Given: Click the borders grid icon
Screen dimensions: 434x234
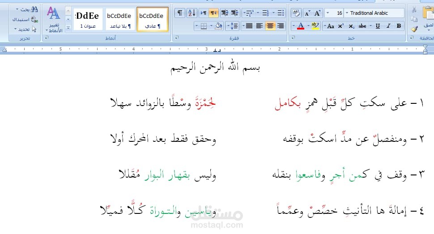Looking at the screenshot, I should click(x=204, y=26).
